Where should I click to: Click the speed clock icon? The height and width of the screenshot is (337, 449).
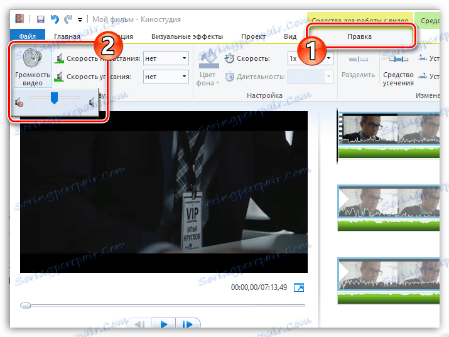[x=229, y=58]
